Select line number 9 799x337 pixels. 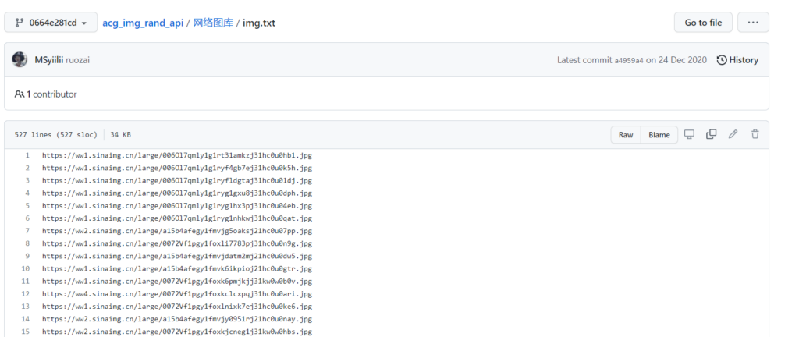[27, 256]
